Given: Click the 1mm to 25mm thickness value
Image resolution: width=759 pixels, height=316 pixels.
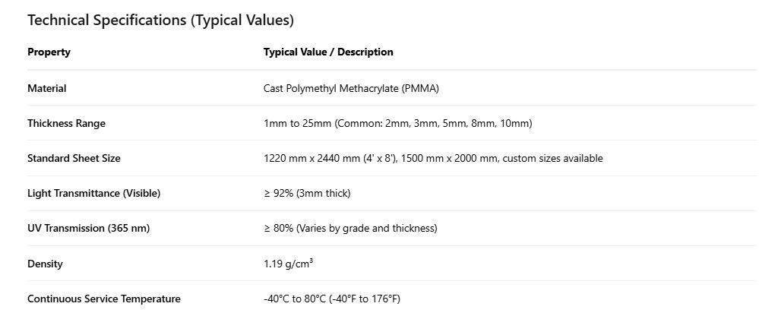Looking at the screenshot, I should tap(297, 124).
